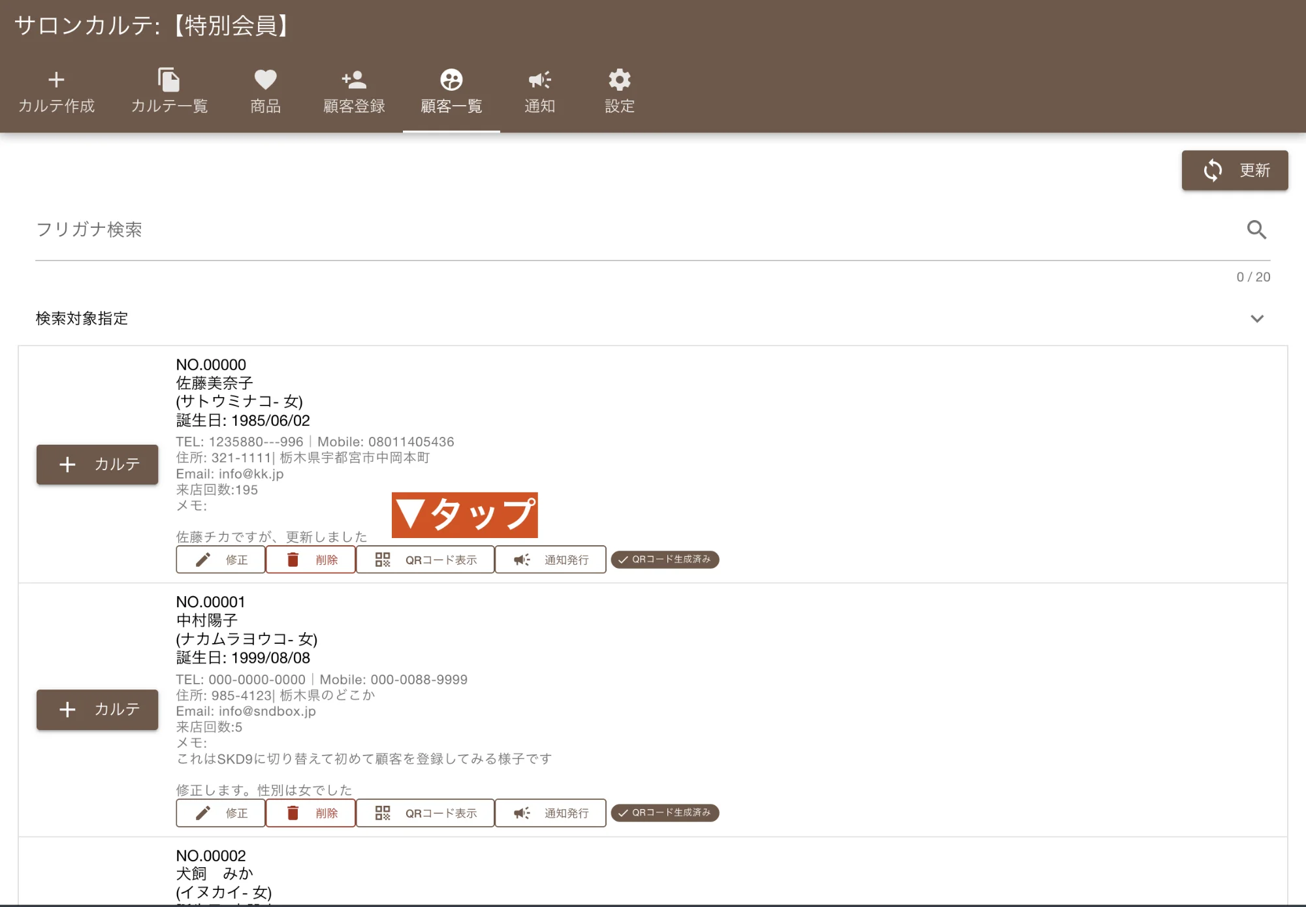The image size is (1306, 907).
Task: Click customer number NO.00001
Action: click(x=210, y=602)
